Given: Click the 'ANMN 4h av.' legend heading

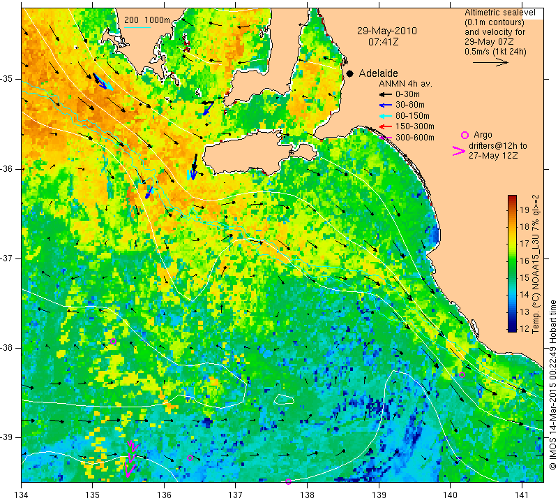Looking at the screenshot, I should (405, 84).
